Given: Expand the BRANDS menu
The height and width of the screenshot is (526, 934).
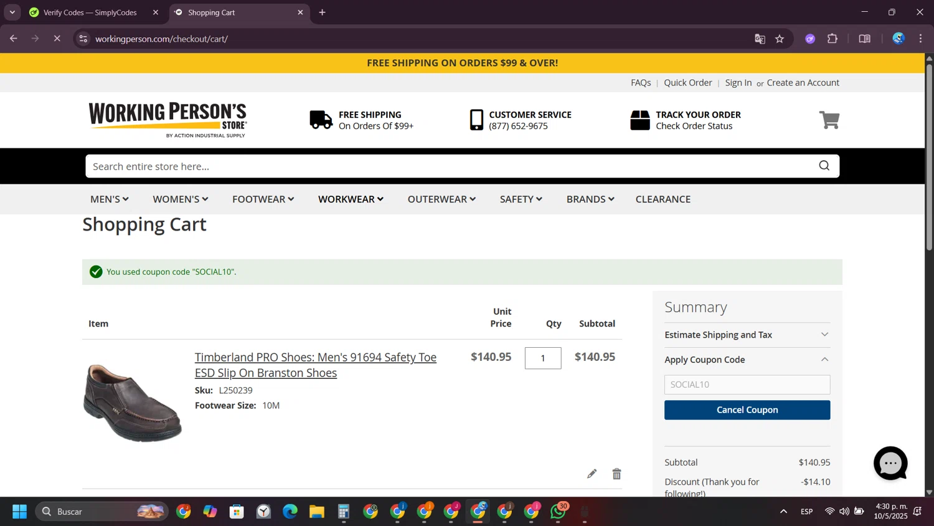Looking at the screenshot, I should click(590, 199).
